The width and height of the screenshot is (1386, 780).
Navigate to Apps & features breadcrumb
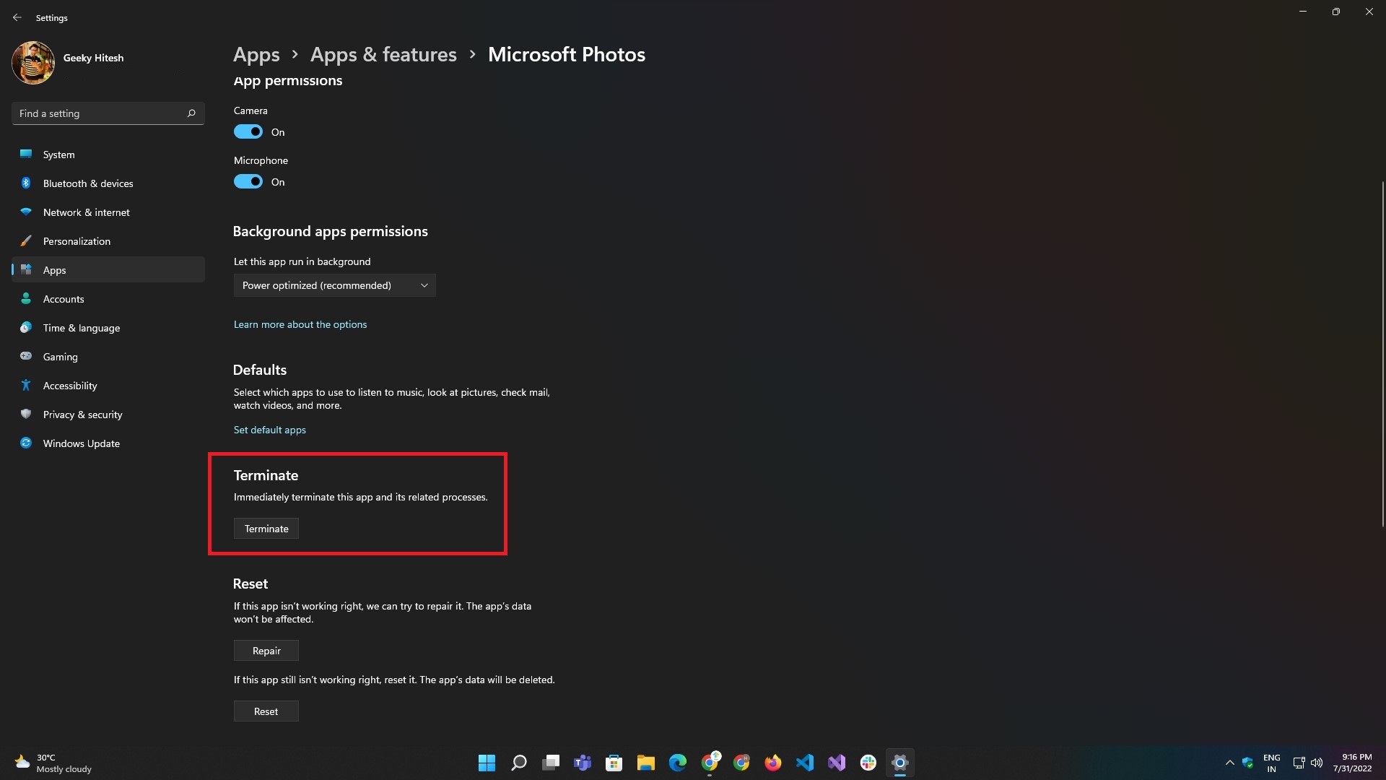click(383, 54)
